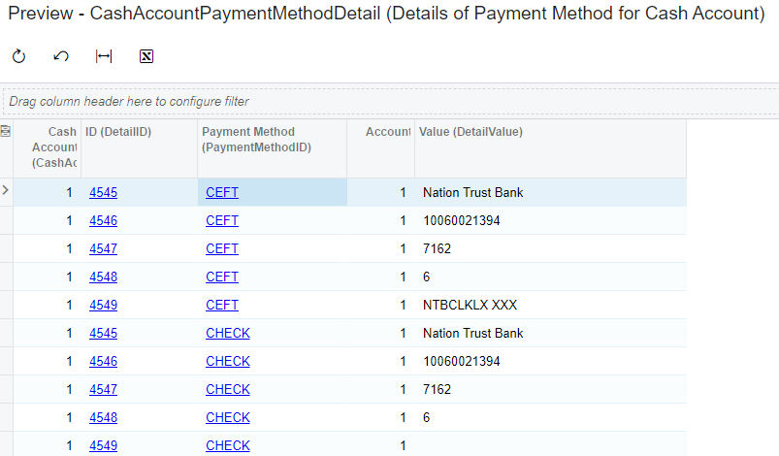Open ID link 4546 in the CHECK row
The width and height of the screenshot is (779, 456).
(x=104, y=361)
